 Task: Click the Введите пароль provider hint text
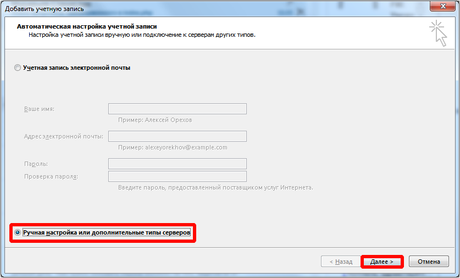[215, 187]
